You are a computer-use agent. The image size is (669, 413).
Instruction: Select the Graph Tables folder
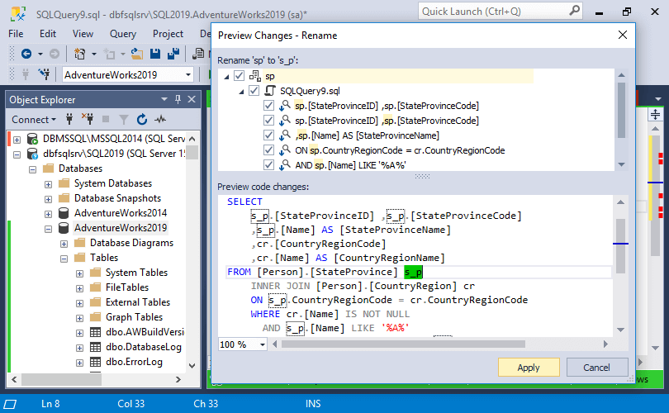(x=134, y=317)
